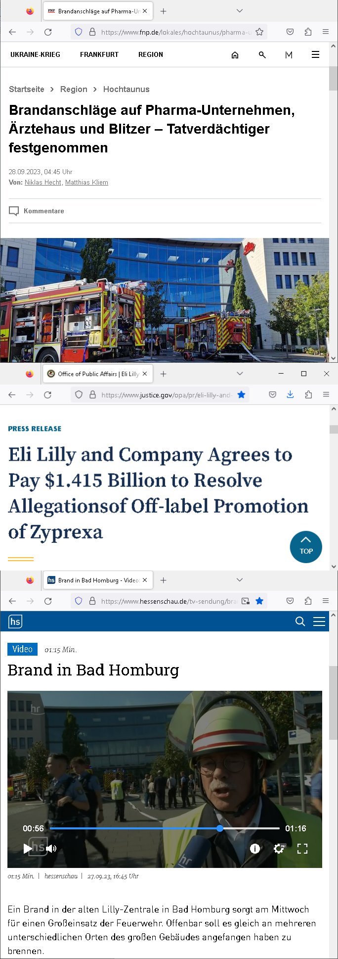Open the hessenschau site menu icon
The image size is (338, 959).
(319, 622)
